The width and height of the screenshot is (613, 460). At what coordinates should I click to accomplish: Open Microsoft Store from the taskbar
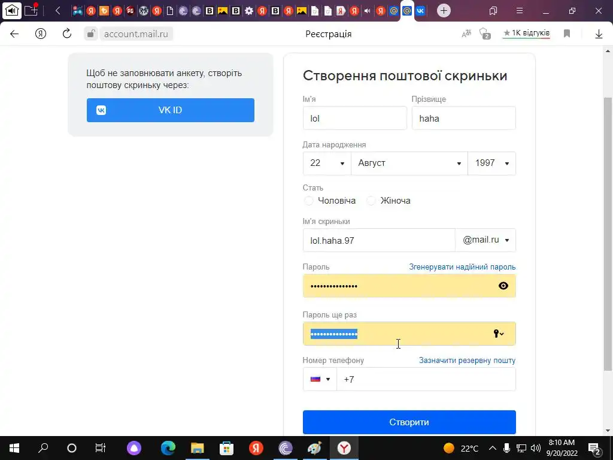pyautogui.click(x=227, y=448)
